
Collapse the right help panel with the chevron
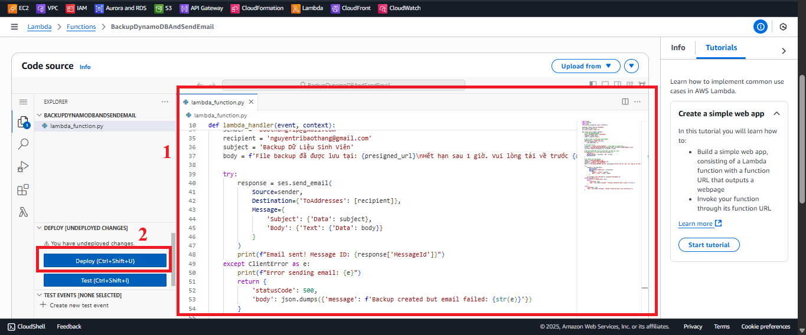click(x=784, y=51)
